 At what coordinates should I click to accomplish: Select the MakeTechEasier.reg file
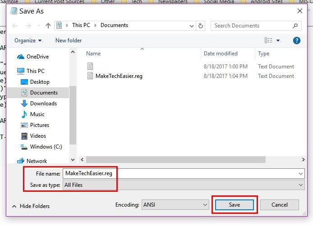[119, 76]
